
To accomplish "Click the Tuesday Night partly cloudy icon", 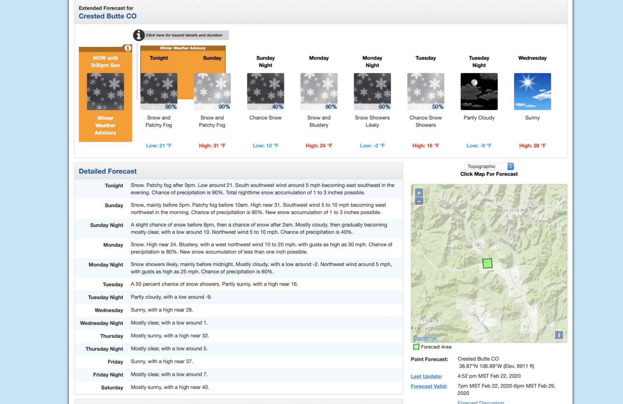I will coord(479,91).
